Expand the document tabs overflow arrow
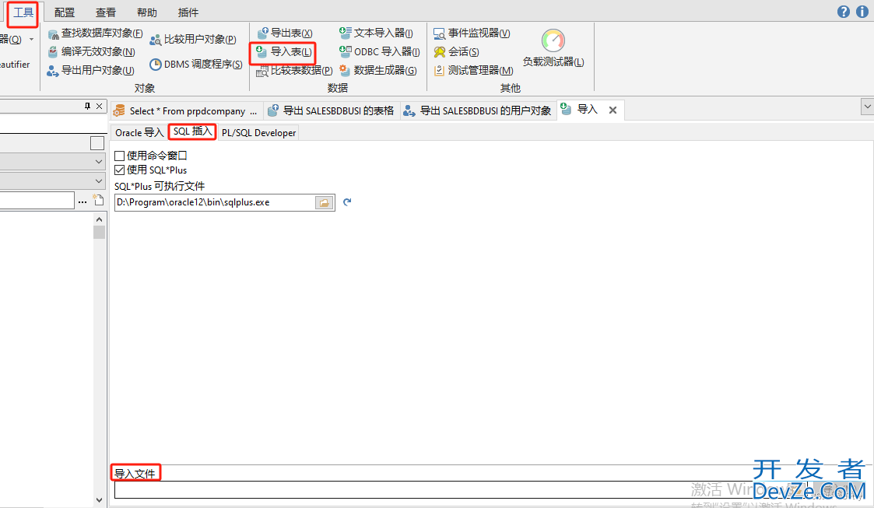 (x=867, y=106)
